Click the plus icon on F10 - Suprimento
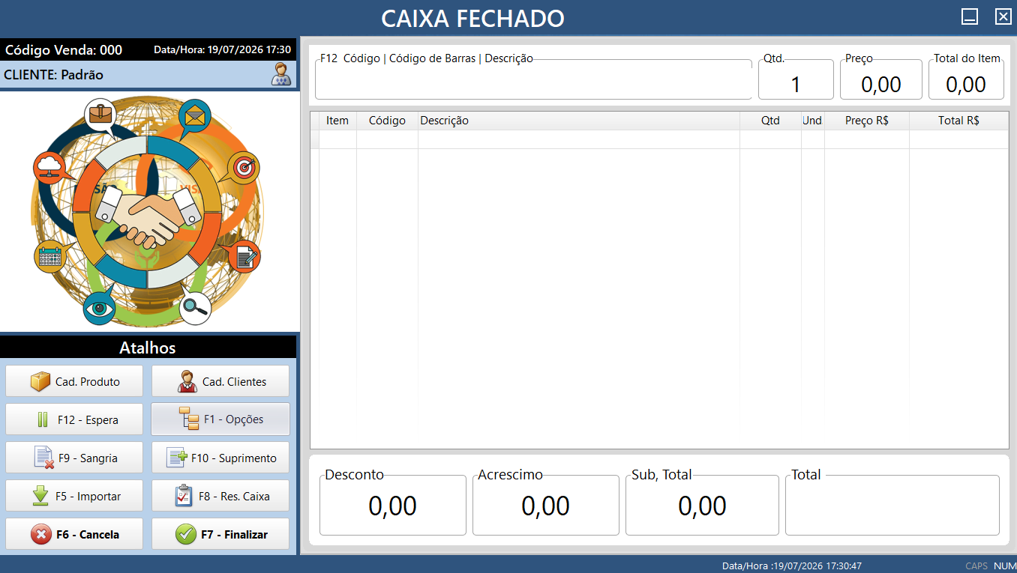Image resolution: width=1017 pixels, height=573 pixels. (x=176, y=458)
